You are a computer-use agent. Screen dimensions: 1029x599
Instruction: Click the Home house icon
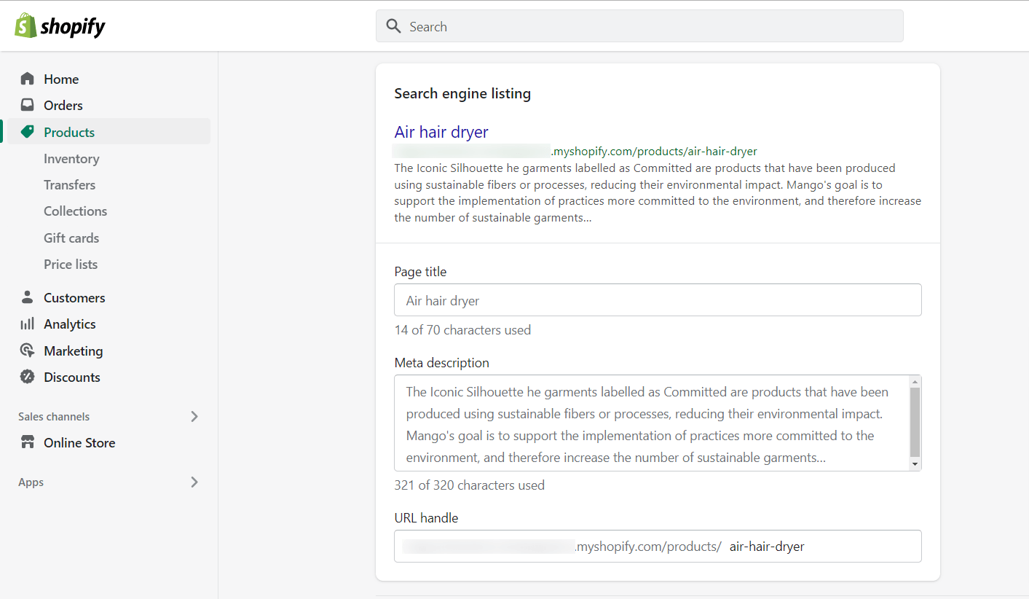[x=27, y=79]
